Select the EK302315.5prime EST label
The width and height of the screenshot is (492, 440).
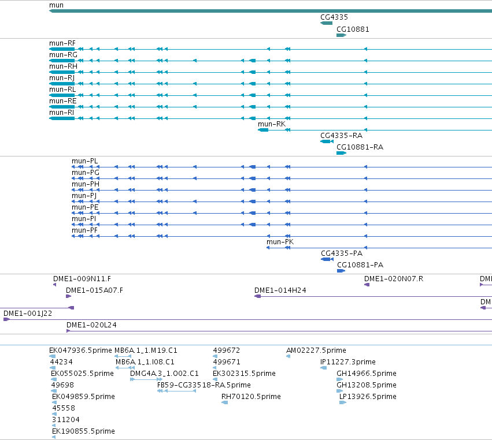tap(244, 374)
